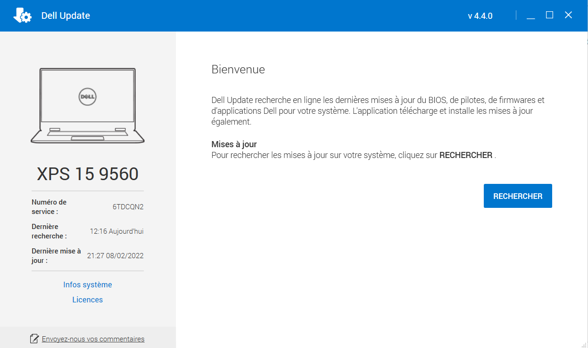
Task: Maximize the Dell Update window
Action: coord(549,15)
